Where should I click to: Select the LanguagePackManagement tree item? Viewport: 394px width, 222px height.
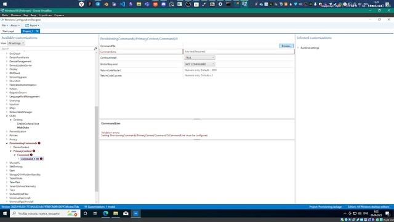(25, 97)
